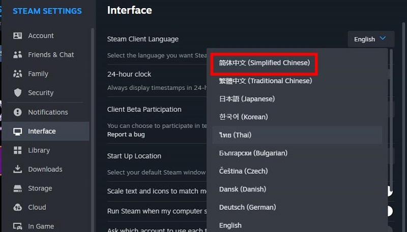Select the Library grid icon

(18, 150)
